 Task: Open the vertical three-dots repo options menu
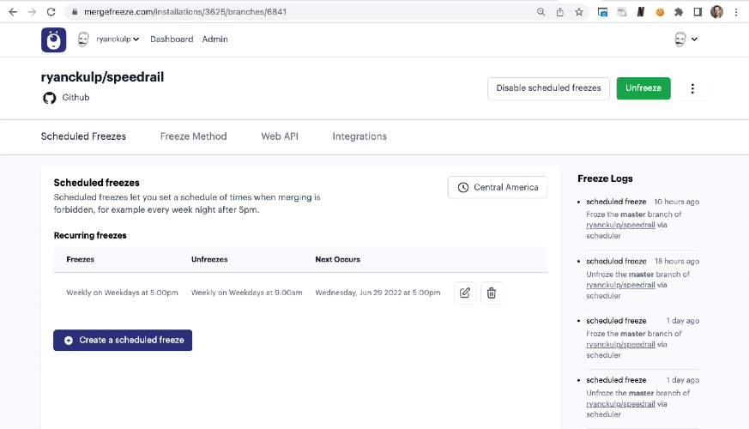coord(692,88)
